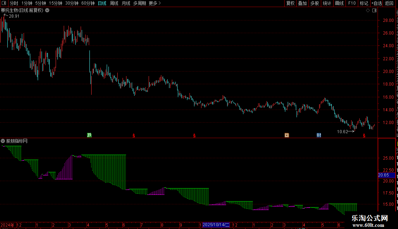Click the 10.62 low price label
Viewport: 398px width, 229px height.
point(342,131)
